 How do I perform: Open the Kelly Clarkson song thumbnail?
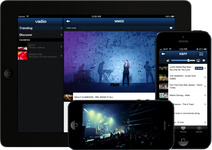68,97
